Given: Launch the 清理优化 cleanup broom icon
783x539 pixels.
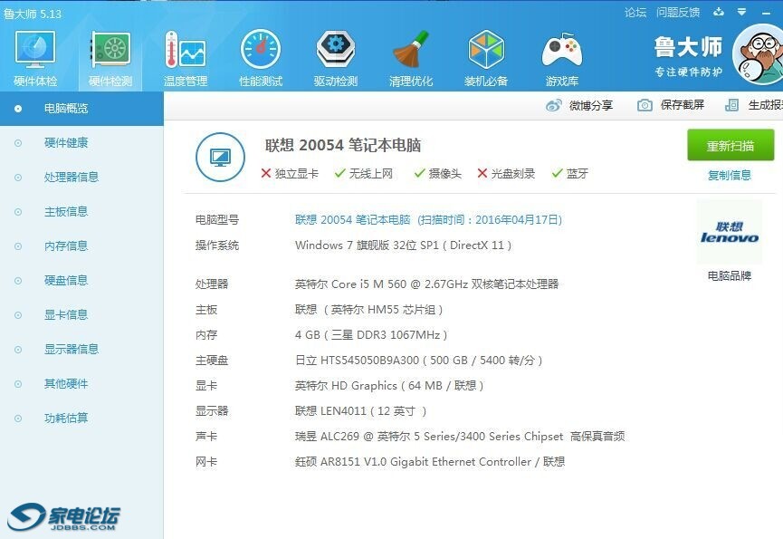Looking at the screenshot, I should click(x=410, y=52).
